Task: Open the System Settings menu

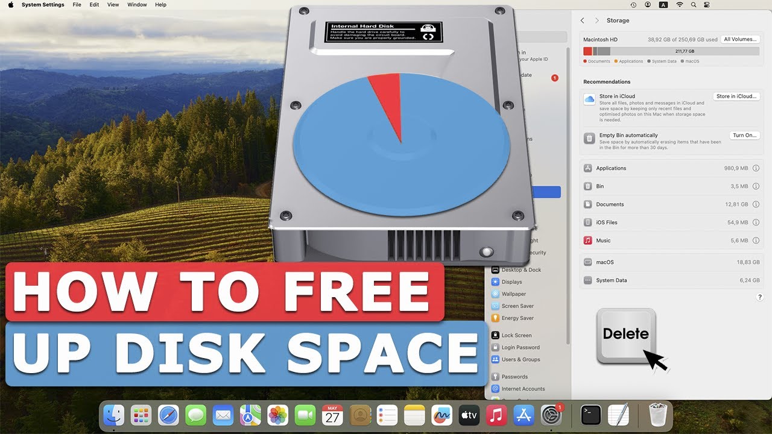Action: [43, 5]
